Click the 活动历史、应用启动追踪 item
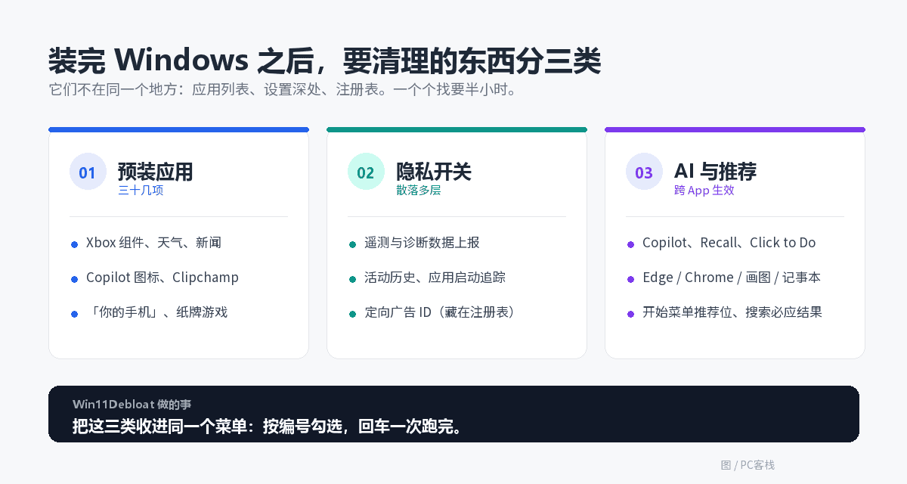 click(x=435, y=278)
